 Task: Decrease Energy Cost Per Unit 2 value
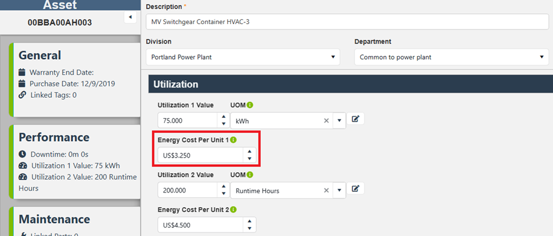249,228
